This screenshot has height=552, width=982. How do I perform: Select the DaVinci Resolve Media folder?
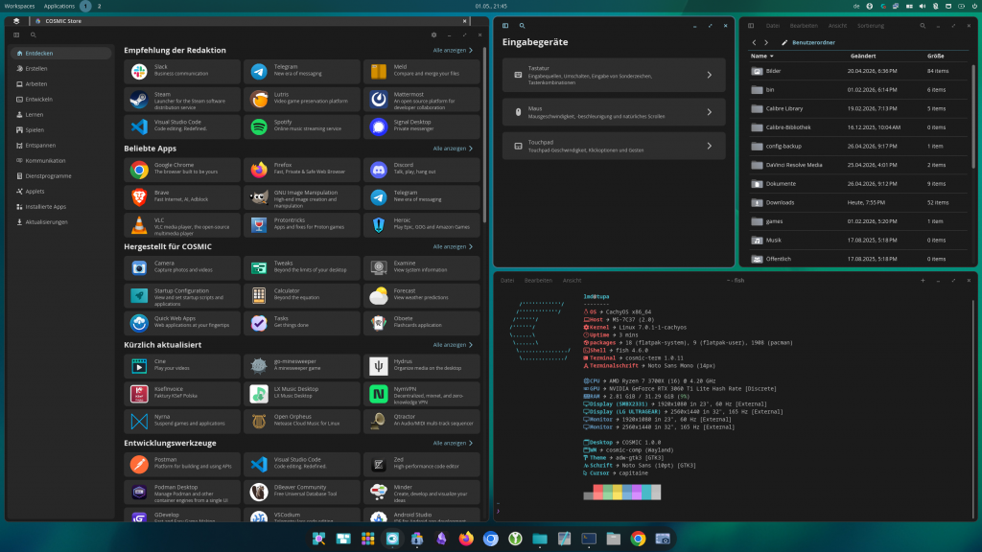click(858, 165)
